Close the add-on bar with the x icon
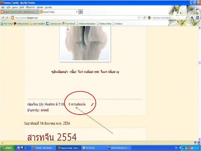The image size is (201, 151). tap(2, 143)
